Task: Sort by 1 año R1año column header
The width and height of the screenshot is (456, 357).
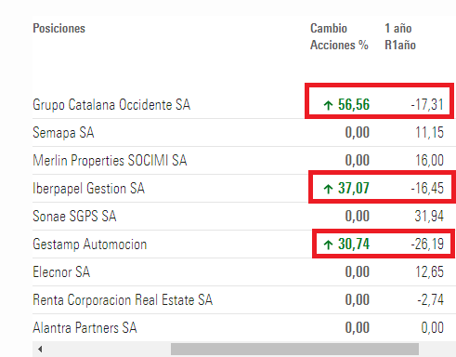Action: click(x=400, y=36)
